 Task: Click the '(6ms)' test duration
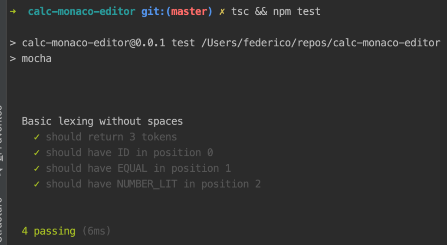coord(96,231)
